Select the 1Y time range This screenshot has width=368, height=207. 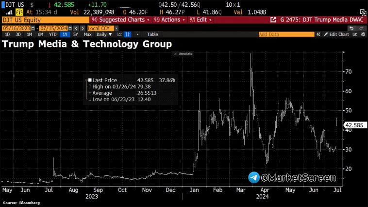click(x=65, y=34)
